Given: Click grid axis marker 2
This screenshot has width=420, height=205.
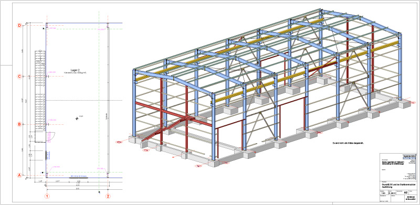Looking at the screenshot, I should coord(108,196).
